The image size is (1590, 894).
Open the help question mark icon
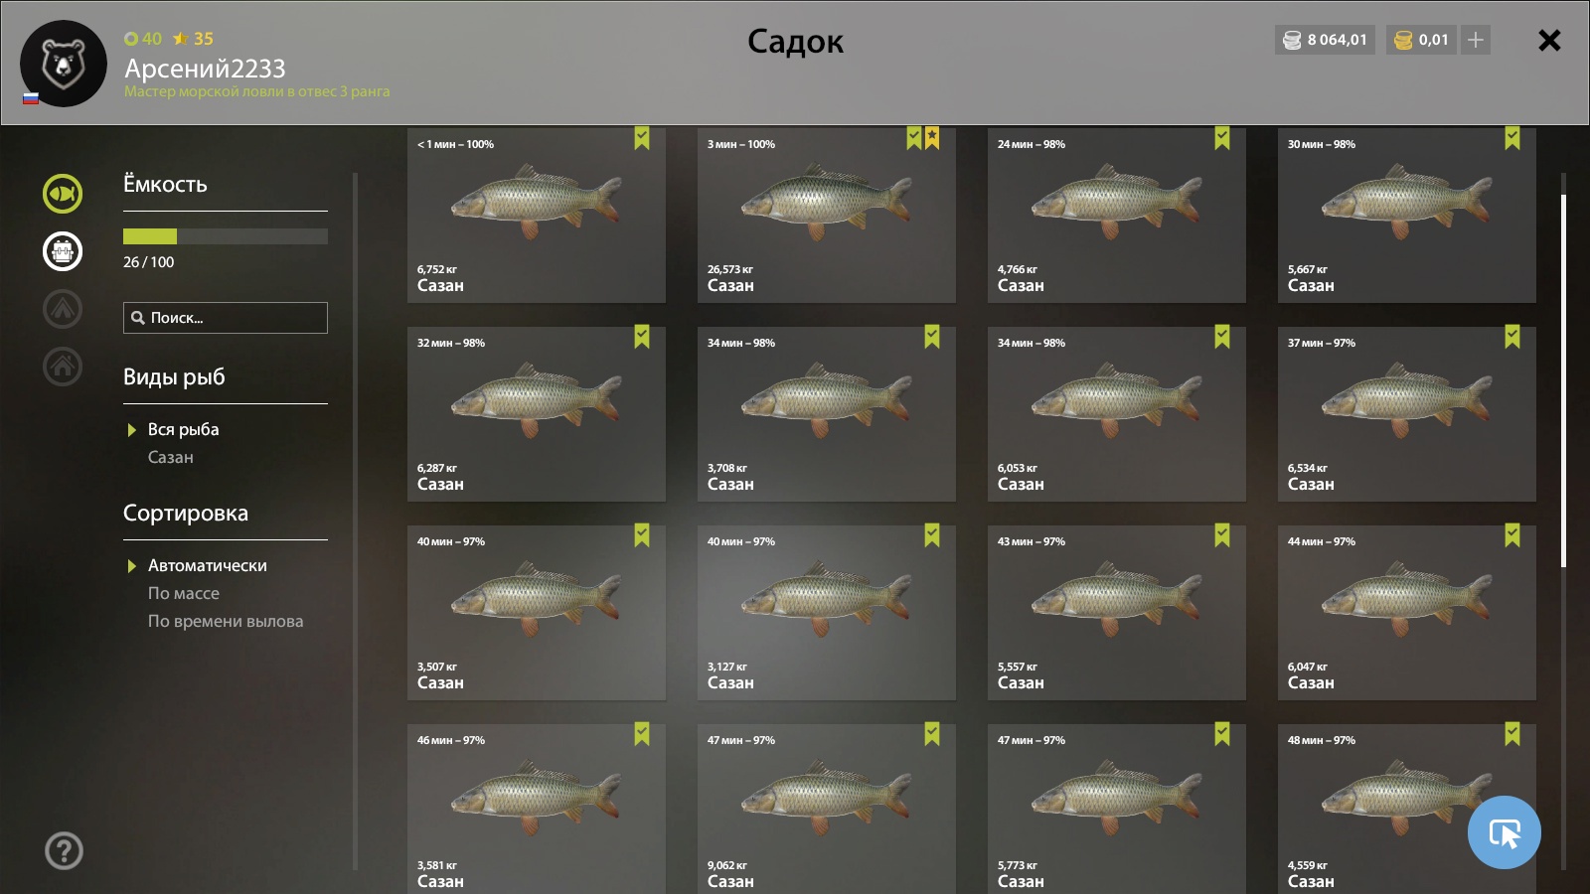click(x=64, y=851)
